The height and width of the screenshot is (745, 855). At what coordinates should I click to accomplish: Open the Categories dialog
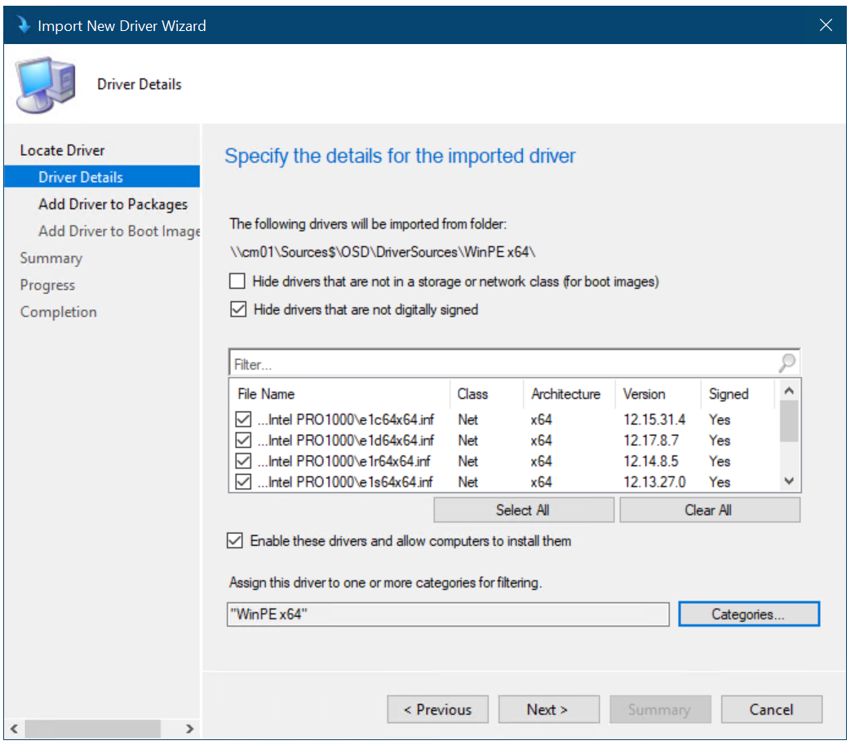point(748,614)
